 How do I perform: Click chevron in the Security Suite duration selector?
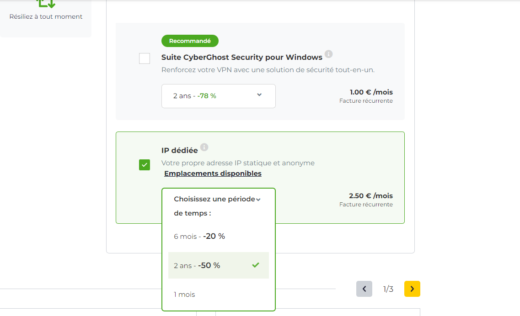[x=259, y=95]
